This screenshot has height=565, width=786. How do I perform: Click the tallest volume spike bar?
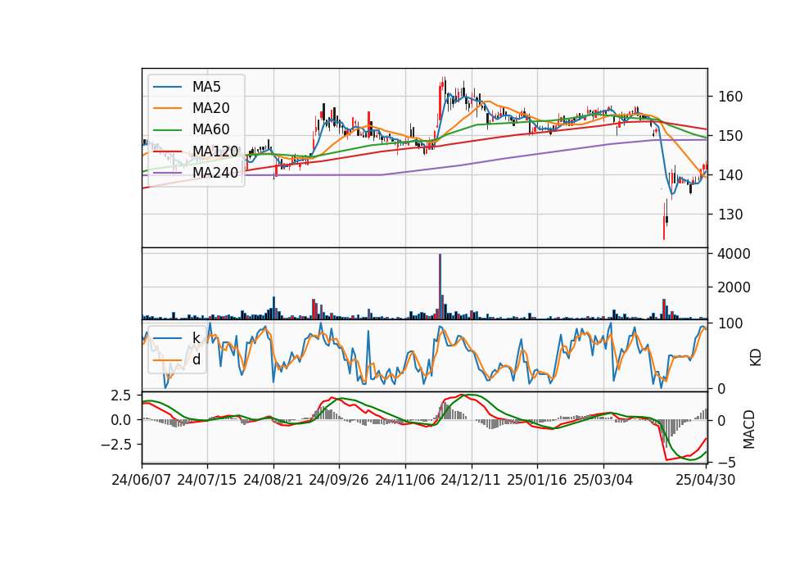[x=440, y=287]
